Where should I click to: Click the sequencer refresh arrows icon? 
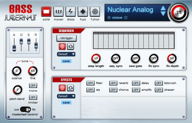pyautogui.click(x=70, y=46)
